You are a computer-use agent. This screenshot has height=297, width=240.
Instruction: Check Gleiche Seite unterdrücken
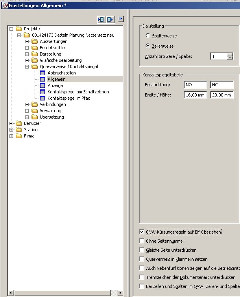click(x=142, y=250)
